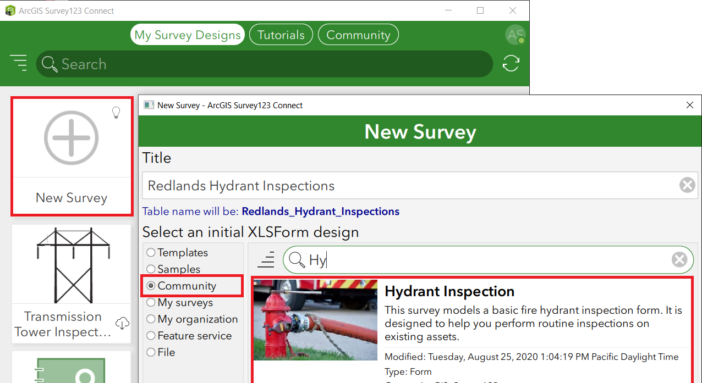The image size is (702, 383).
Task: Open the AS user profile avatar
Action: [515, 35]
